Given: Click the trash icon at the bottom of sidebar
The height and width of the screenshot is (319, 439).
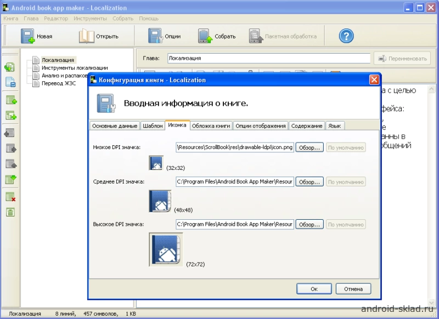Looking at the screenshot, I should [x=10, y=211].
